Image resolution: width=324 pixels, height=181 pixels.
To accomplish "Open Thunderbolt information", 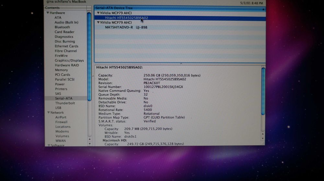I will [65, 103].
